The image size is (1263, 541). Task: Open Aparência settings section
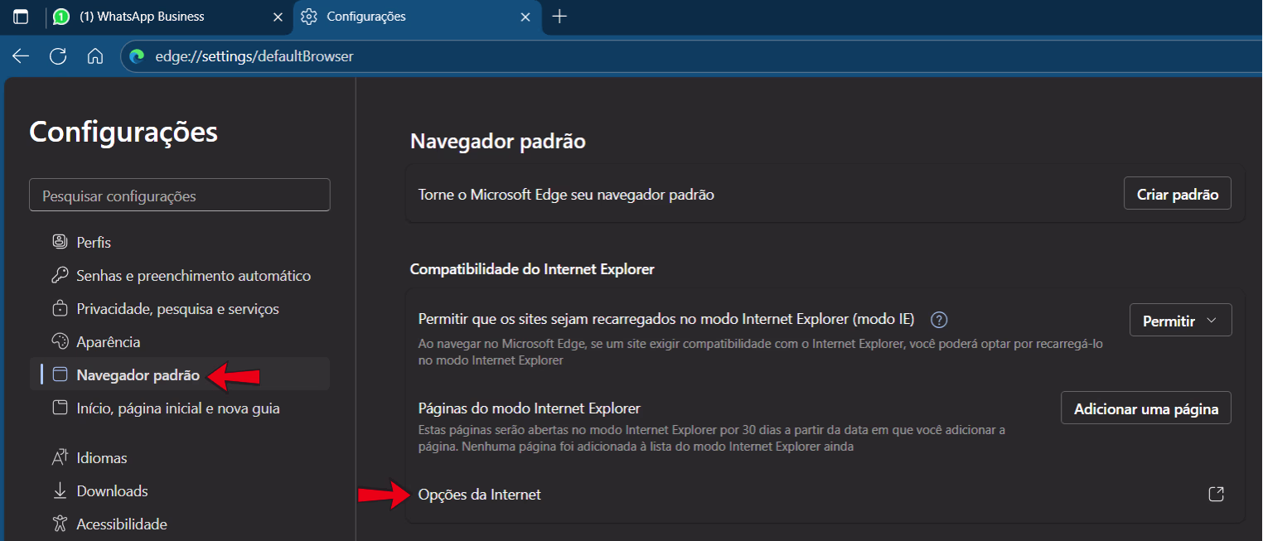(x=180, y=342)
